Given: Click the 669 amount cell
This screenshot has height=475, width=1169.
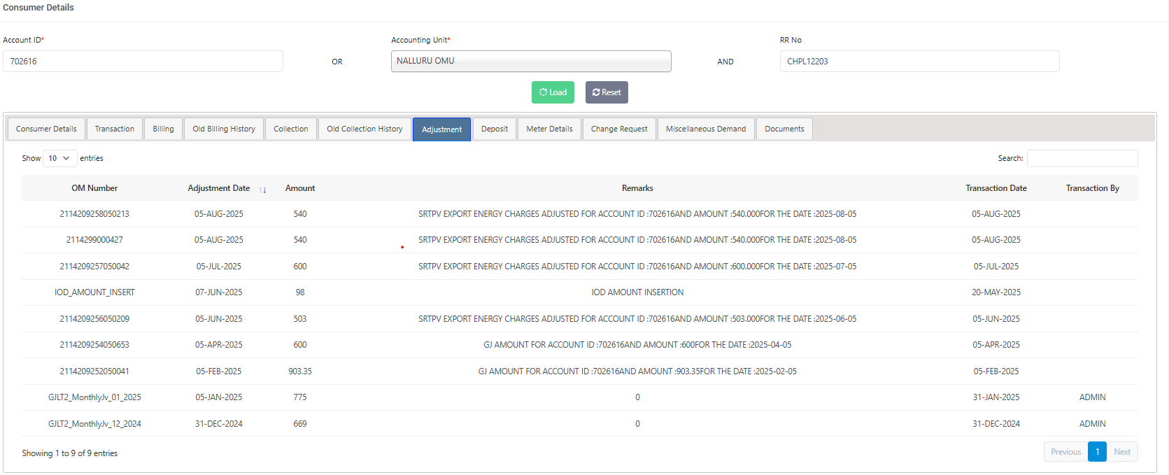Looking at the screenshot, I should click(x=300, y=424).
